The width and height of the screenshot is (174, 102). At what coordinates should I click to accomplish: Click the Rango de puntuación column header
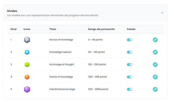101,29
